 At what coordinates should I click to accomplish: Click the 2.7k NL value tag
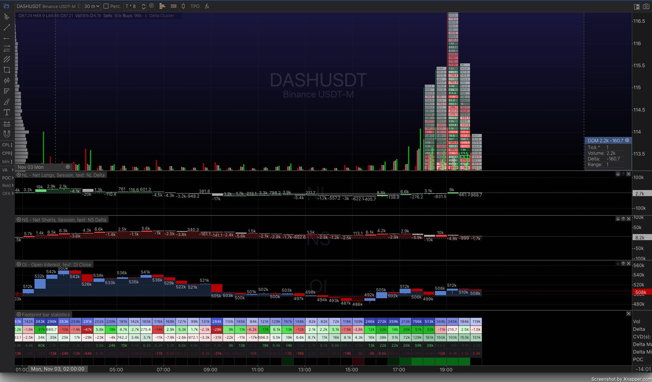point(641,193)
